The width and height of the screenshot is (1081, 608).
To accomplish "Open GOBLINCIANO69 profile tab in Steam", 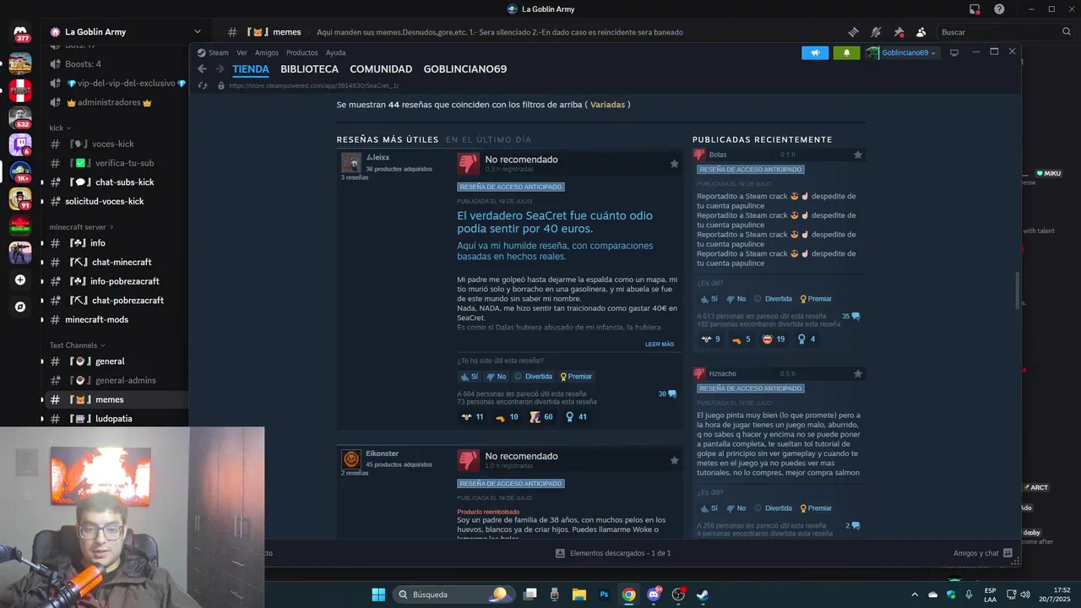I will (465, 69).
